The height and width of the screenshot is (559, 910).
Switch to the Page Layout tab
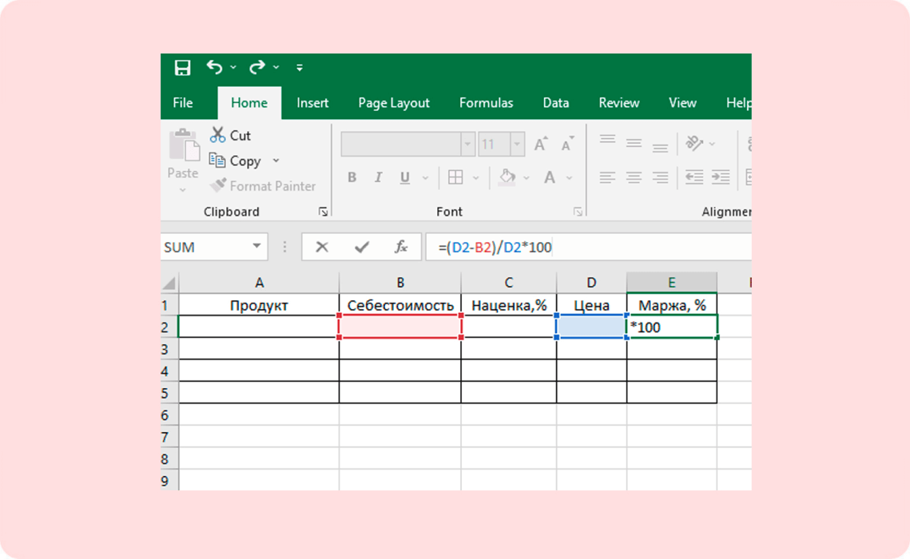(x=394, y=103)
